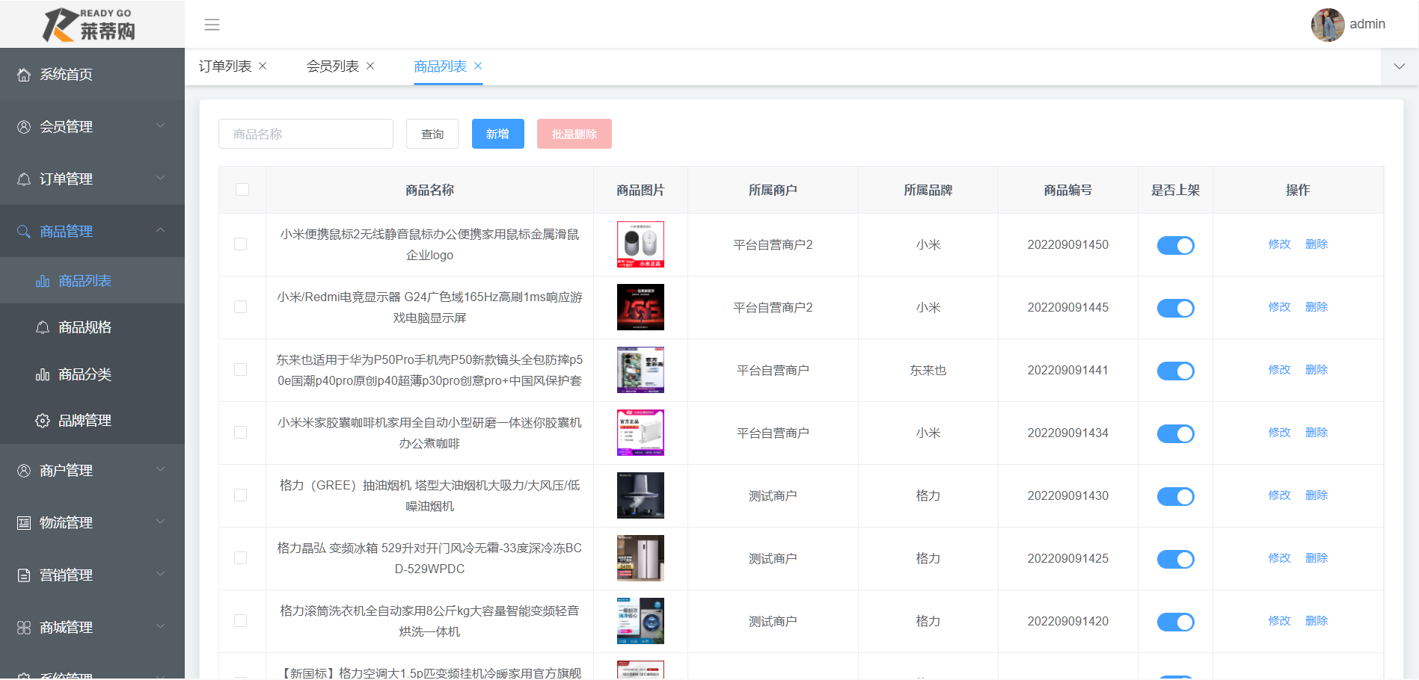Expand the 商城管理 menu chevron

tap(160, 627)
